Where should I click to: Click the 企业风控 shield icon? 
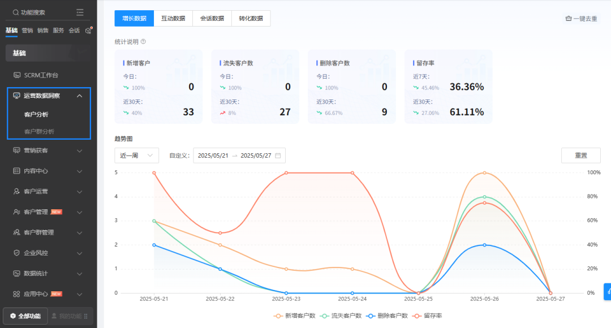(x=17, y=253)
